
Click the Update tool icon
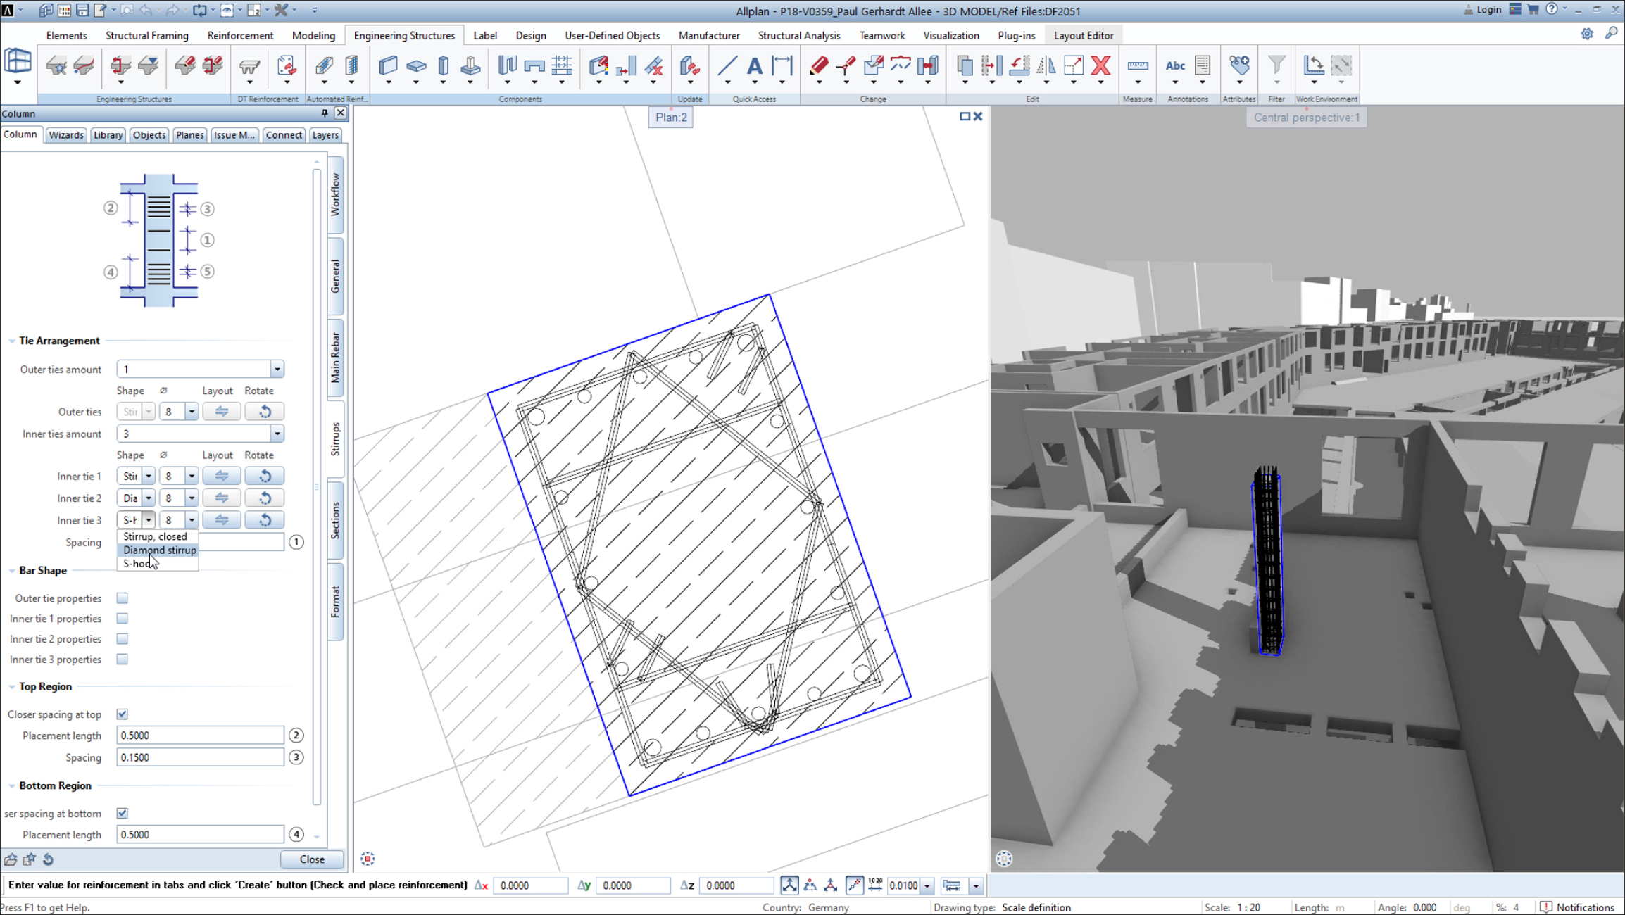689,66
